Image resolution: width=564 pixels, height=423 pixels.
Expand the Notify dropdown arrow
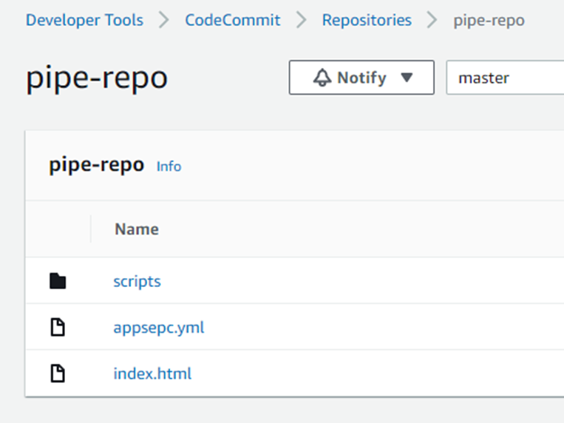pos(406,78)
